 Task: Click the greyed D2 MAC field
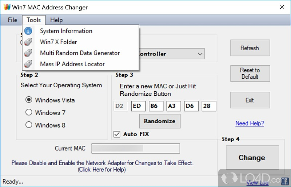tap(121, 106)
